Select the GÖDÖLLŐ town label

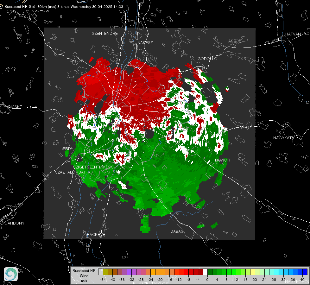coord(207,59)
